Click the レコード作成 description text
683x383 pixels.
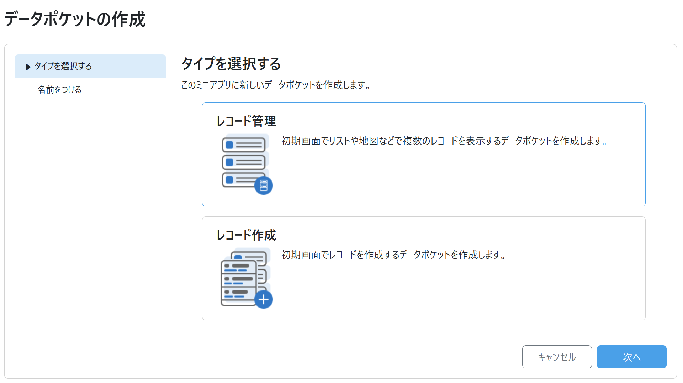pyautogui.click(x=394, y=255)
